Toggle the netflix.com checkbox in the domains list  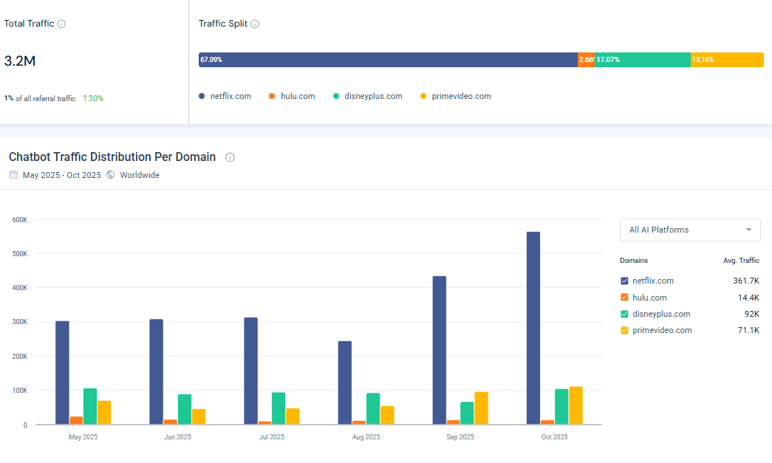626,281
